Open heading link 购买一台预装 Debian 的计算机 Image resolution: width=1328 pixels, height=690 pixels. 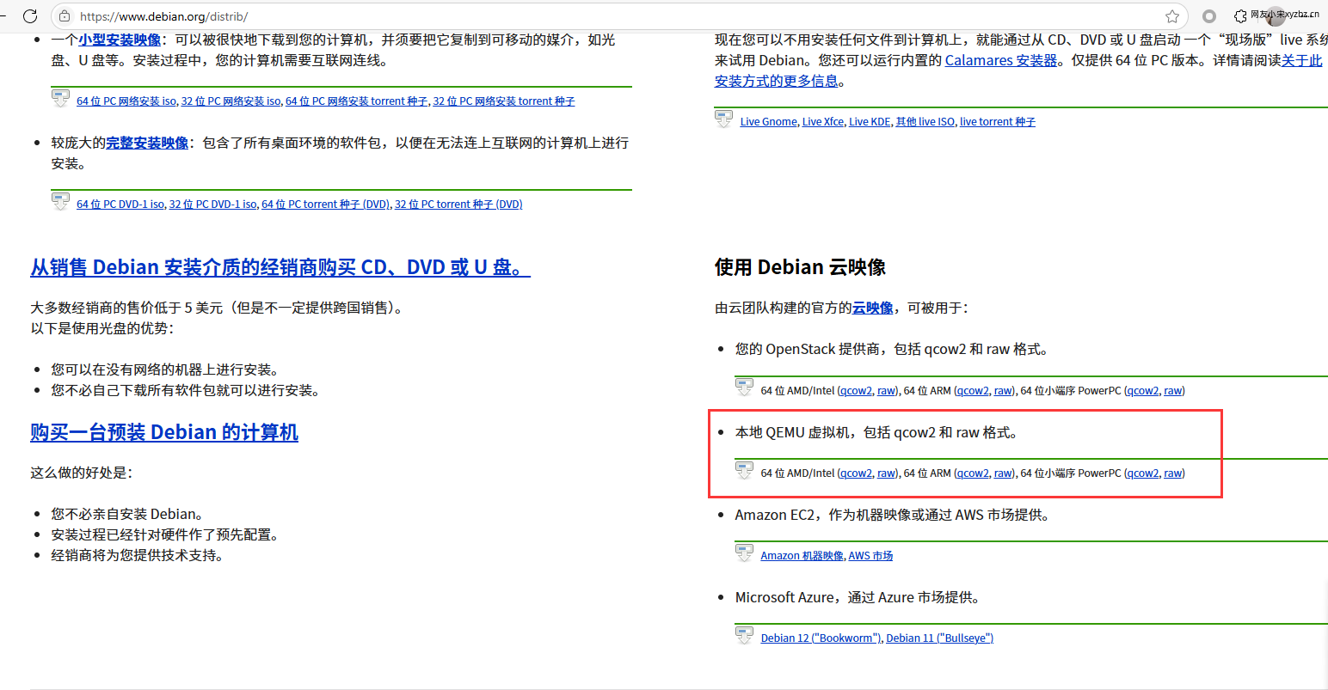164,432
